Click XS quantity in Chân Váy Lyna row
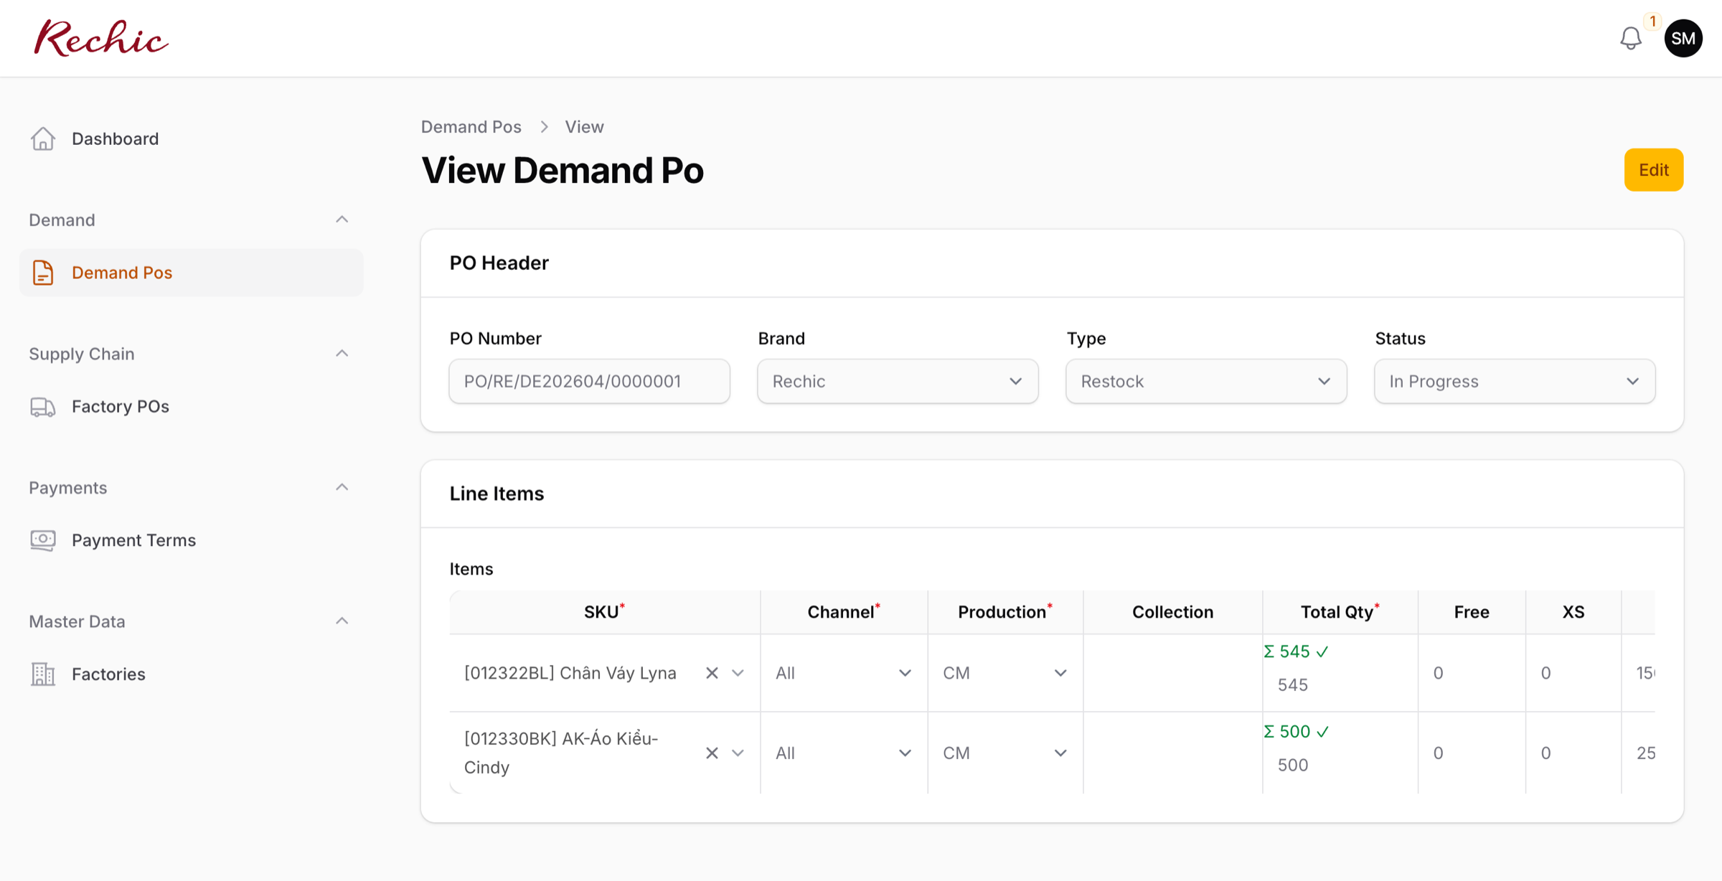1722x881 pixels. 1573,673
